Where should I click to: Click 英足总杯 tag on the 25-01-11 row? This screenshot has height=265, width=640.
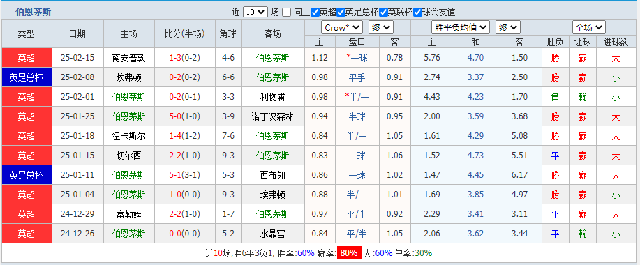27,175
